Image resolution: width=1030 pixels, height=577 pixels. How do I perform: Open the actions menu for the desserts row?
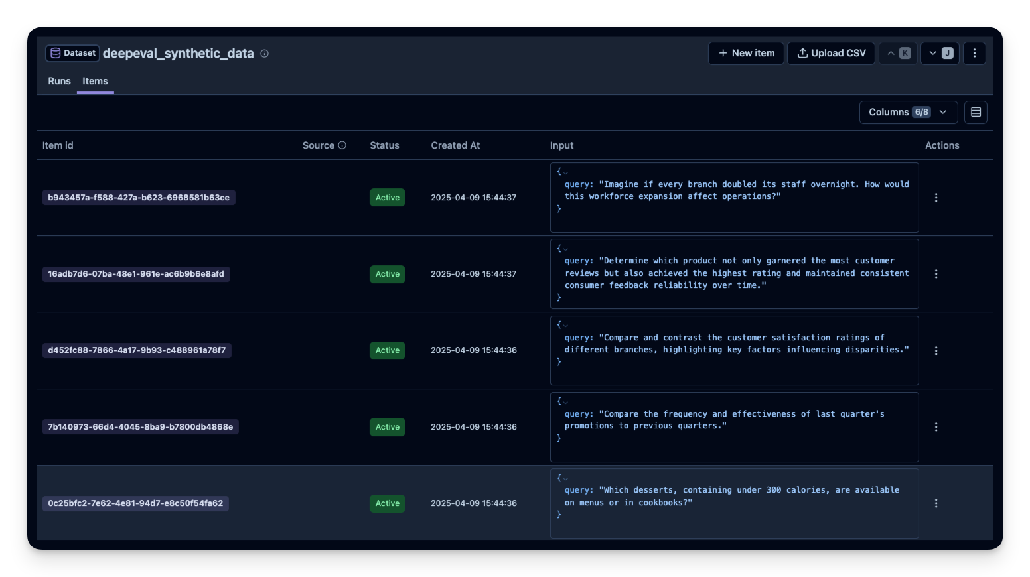click(936, 503)
